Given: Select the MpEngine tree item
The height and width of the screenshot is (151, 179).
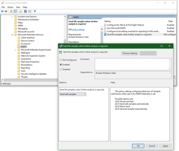Looking at the screenshot, I should click(25, 53).
